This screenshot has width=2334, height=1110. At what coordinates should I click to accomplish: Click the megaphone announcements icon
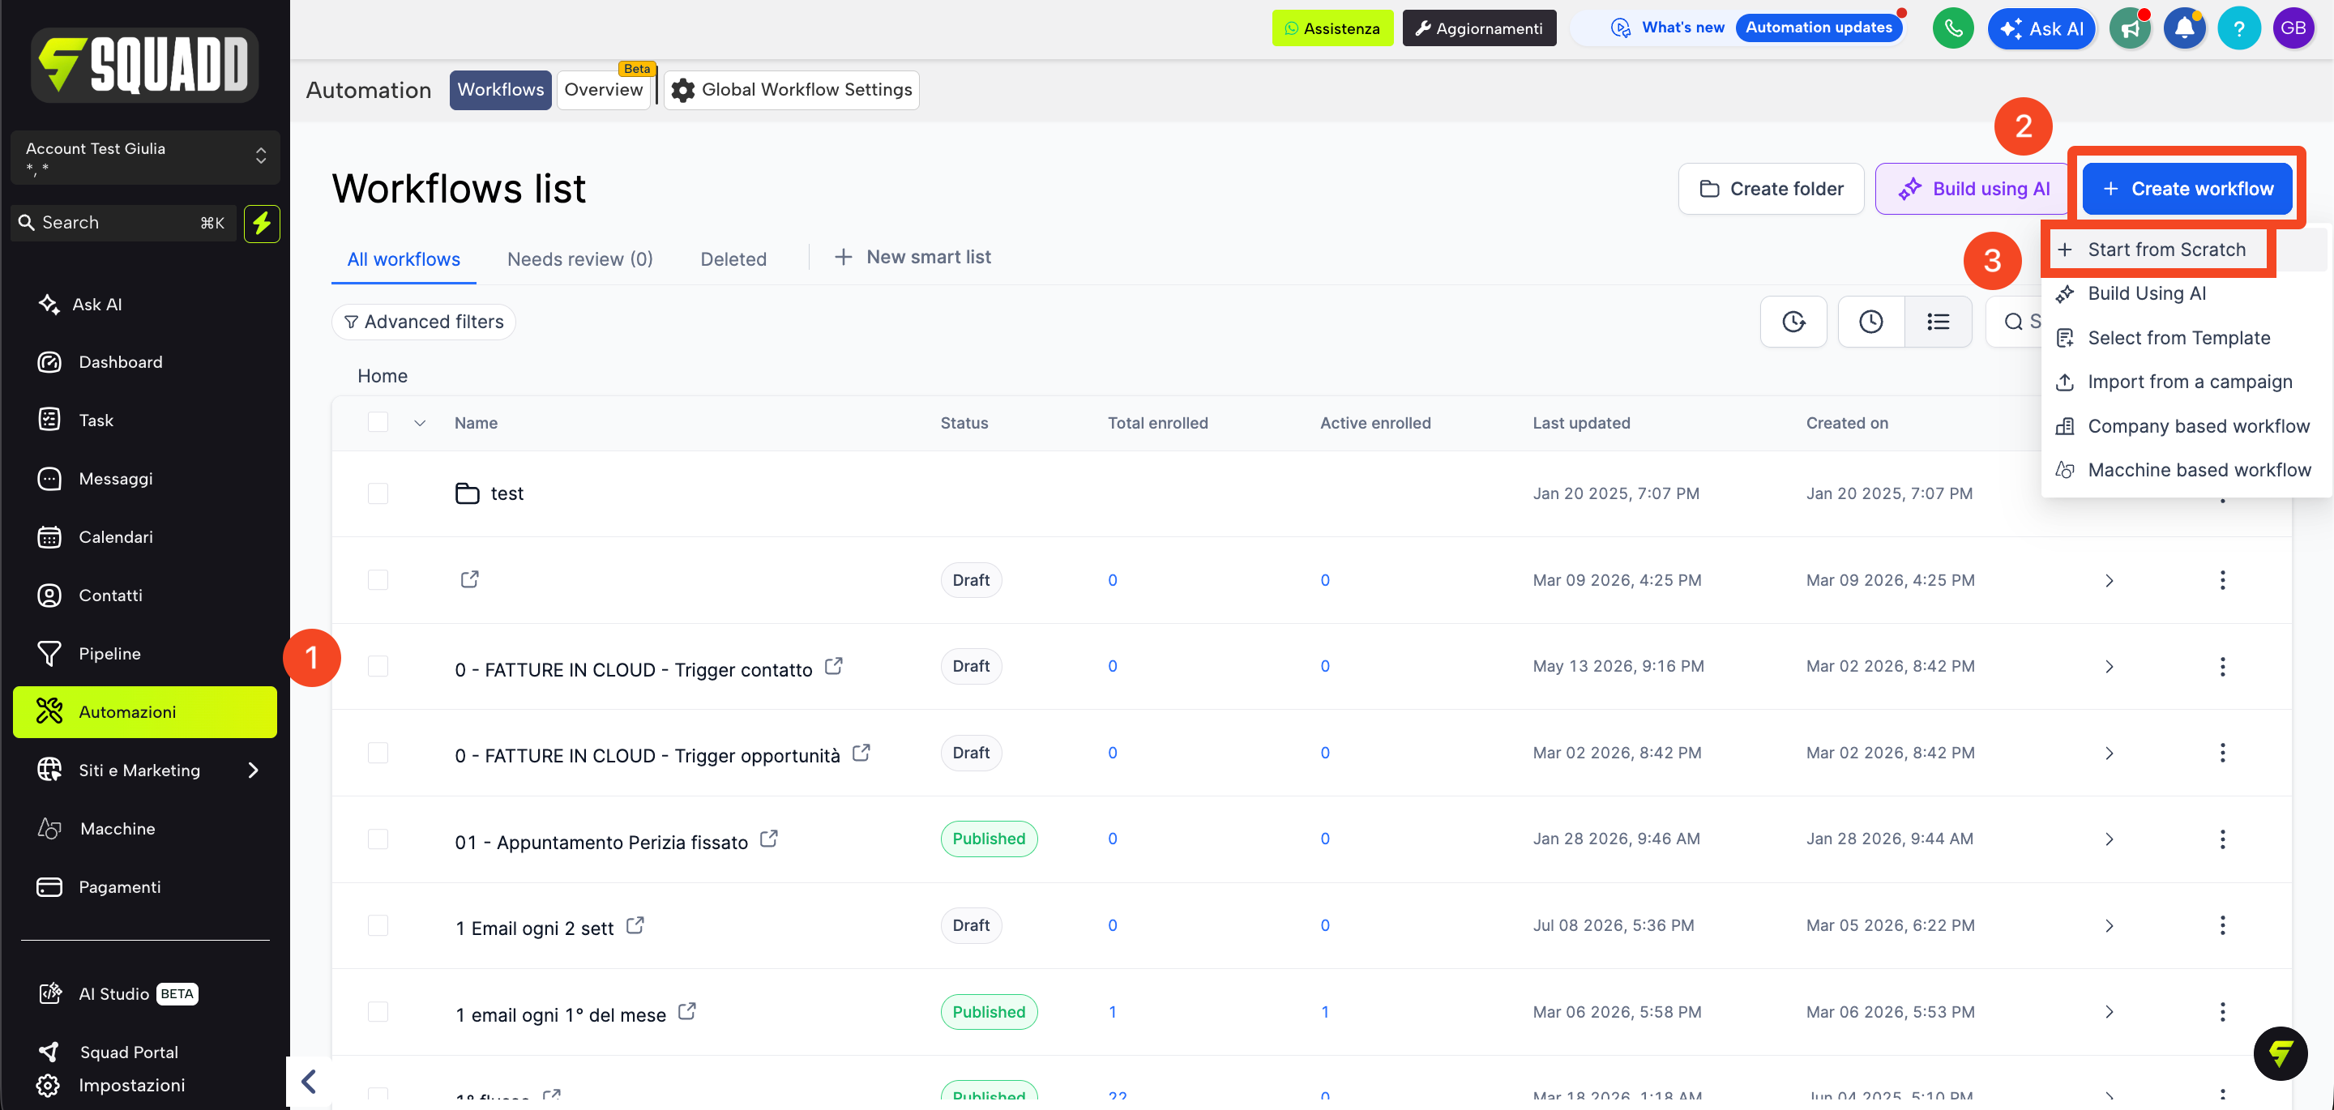click(2129, 28)
